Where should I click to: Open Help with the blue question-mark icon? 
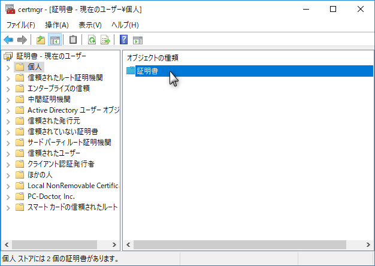123,40
